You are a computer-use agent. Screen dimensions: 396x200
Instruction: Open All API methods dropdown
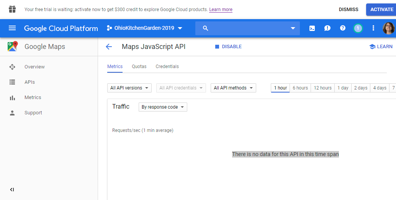233,88
